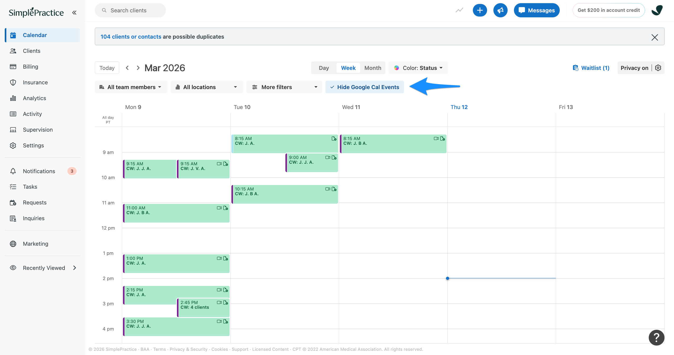This screenshot has width=674, height=355.
Task: Open Settings in the sidebar
Action: pyautogui.click(x=42, y=145)
